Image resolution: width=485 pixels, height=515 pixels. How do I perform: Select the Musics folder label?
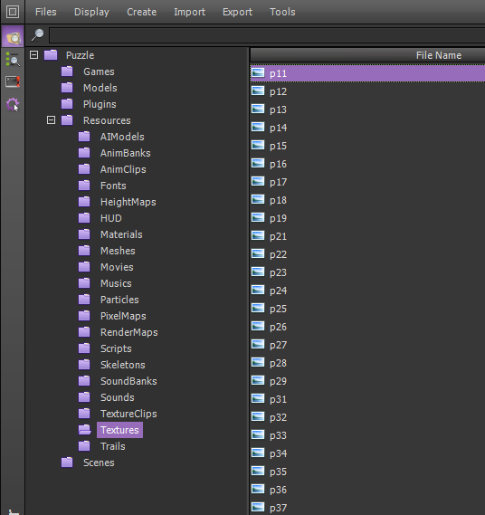[x=116, y=283]
